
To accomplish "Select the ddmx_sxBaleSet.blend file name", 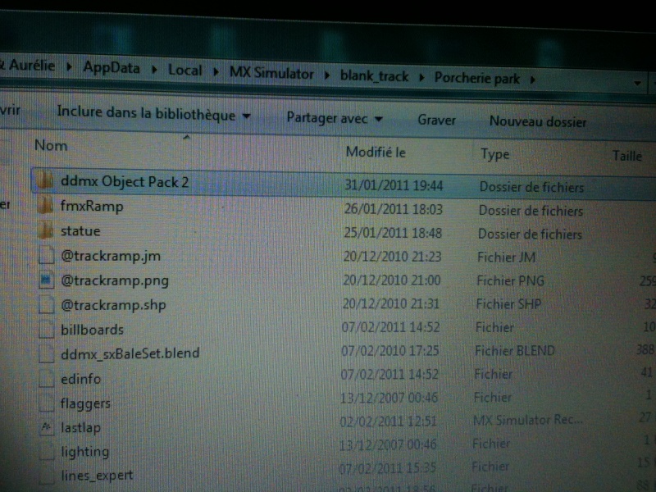I will [130, 354].
